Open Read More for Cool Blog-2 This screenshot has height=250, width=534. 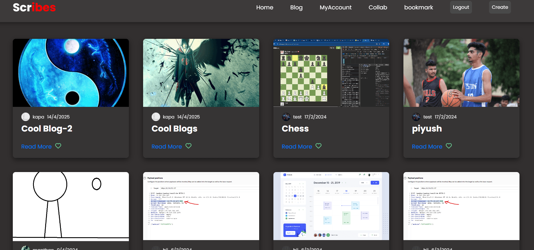tap(36, 147)
